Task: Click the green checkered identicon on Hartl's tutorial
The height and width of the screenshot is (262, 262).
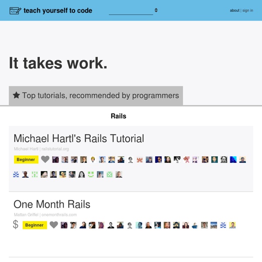Action: tap(110, 174)
